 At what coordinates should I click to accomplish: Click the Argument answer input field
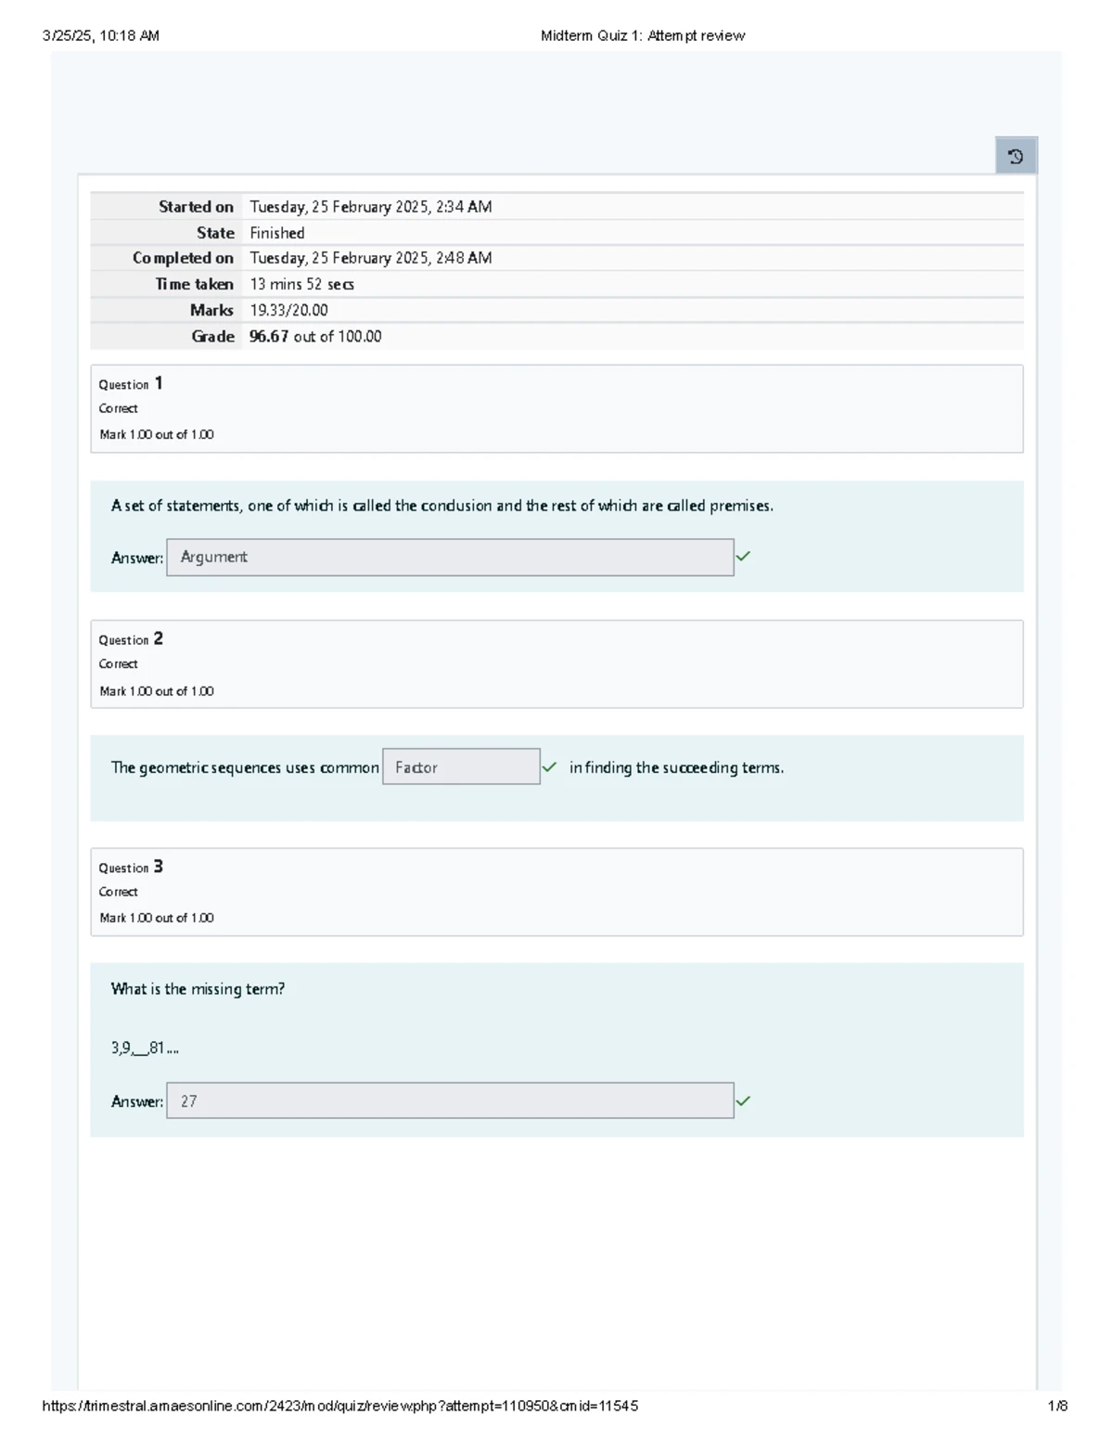click(x=450, y=558)
